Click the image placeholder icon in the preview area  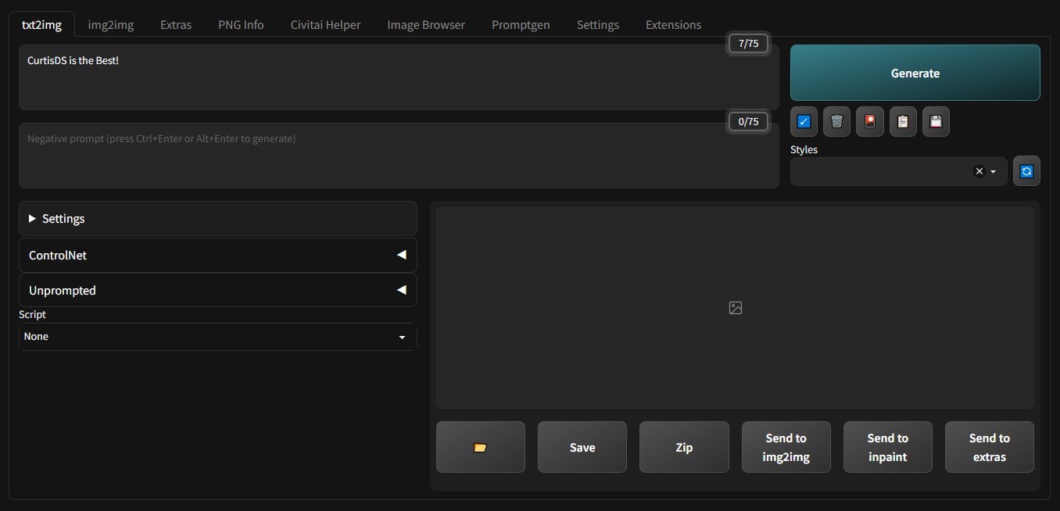coord(735,308)
